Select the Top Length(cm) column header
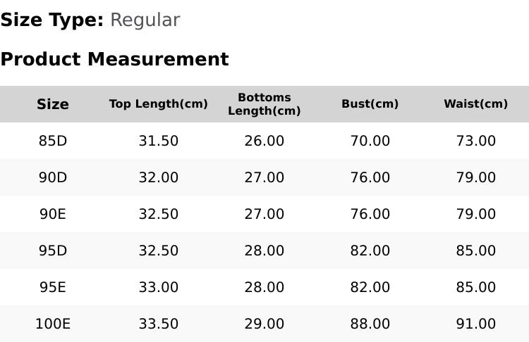This screenshot has width=529, height=342. tap(159, 104)
